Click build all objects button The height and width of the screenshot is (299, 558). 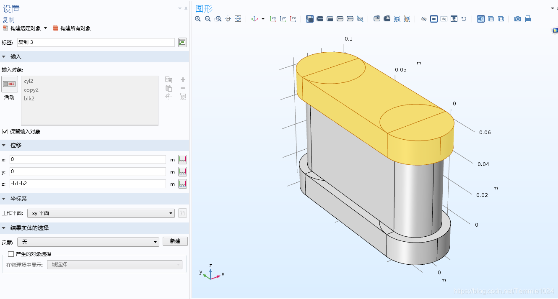coord(72,28)
